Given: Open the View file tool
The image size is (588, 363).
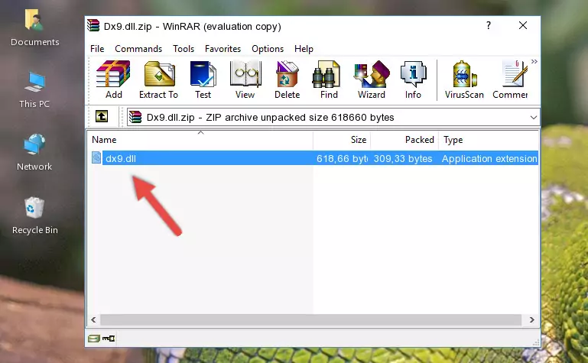Looking at the screenshot, I should click(x=245, y=79).
